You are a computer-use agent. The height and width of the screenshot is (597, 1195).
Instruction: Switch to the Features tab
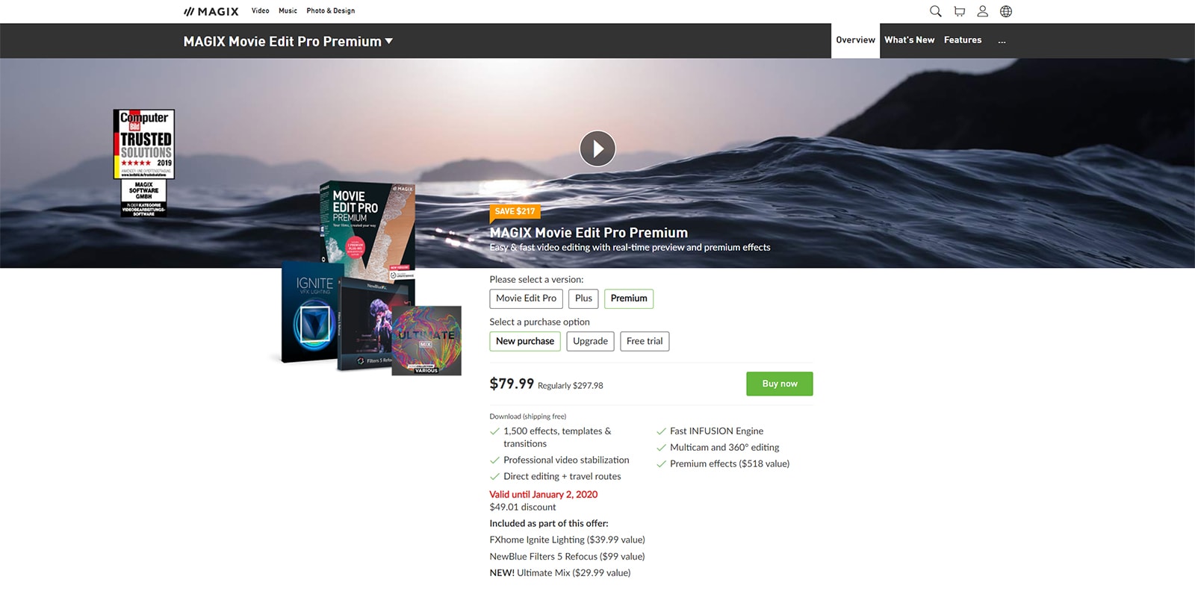(963, 40)
